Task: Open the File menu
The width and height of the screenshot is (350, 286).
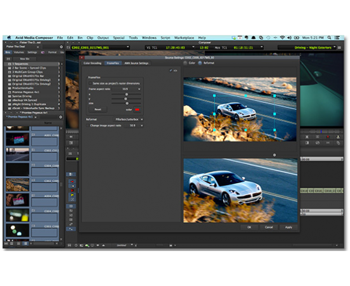Action: click(x=60, y=37)
